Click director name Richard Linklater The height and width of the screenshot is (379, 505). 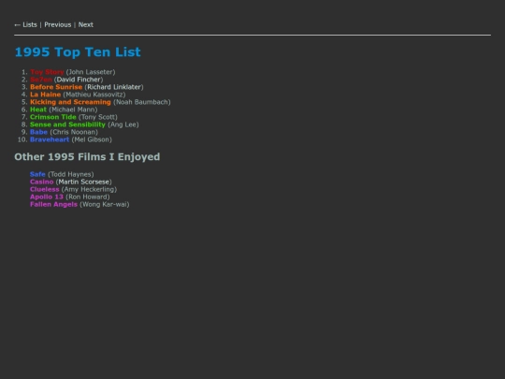pyautogui.click(x=114, y=87)
